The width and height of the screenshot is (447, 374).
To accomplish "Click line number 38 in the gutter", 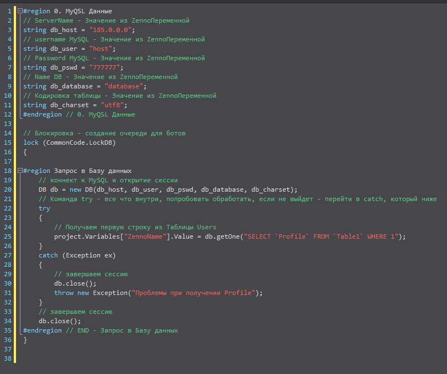I will pos(8,359).
